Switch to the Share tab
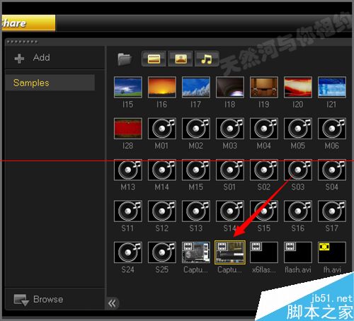 click(28, 23)
